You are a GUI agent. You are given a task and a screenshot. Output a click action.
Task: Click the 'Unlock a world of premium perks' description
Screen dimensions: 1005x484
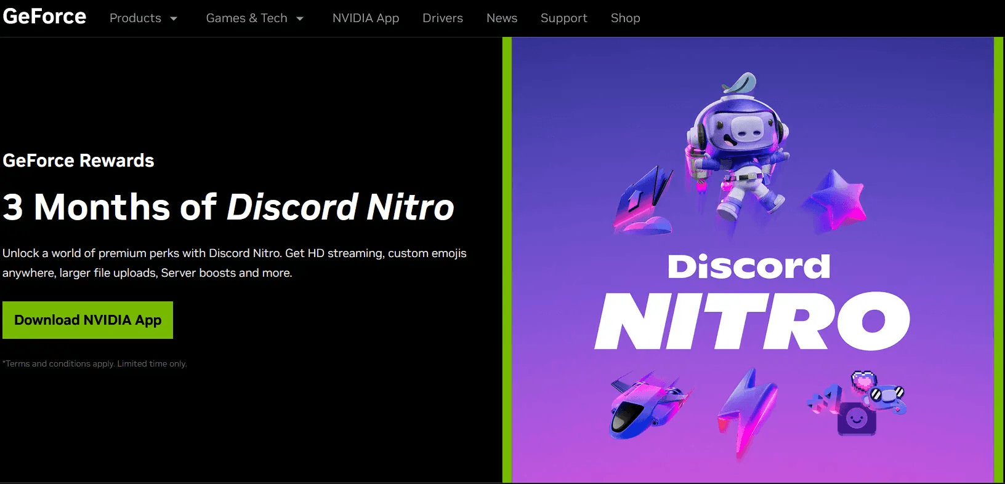pos(235,263)
